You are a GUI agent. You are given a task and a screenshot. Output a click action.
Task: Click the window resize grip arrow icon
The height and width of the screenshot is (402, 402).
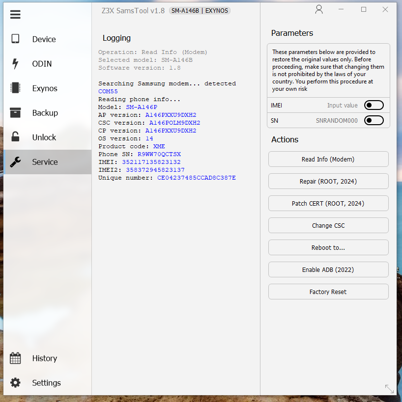[389, 389]
